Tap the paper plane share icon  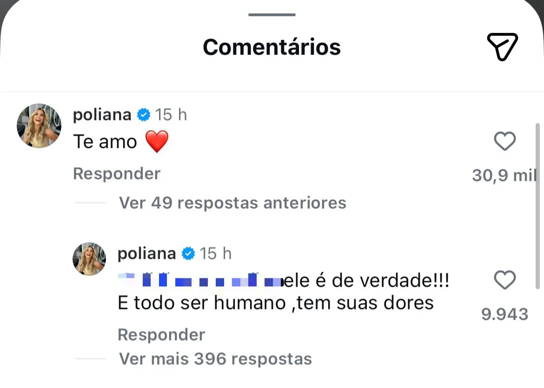point(502,46)
